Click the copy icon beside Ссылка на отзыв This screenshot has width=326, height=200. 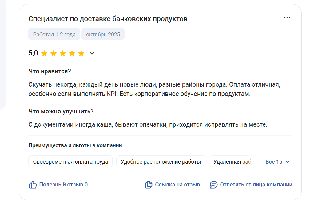pos(149,185)
